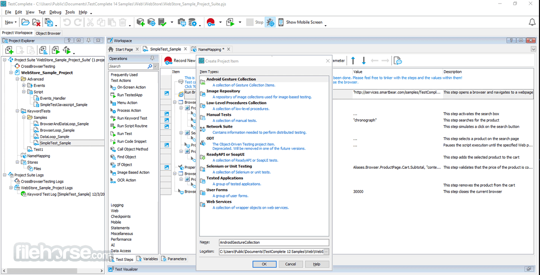This screenshot has width=540, height=275.
Task: Select Manual Tests item type
Action: tap(264, 117)
